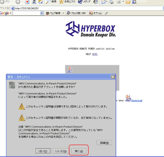Open Google toolbar Options (オプション)
The image size is (164, 157).
click(96, 13)
